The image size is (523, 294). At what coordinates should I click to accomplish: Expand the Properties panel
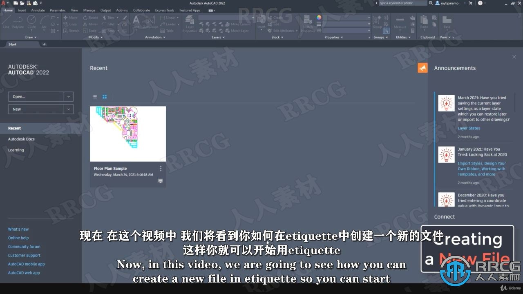pos(334,37)
